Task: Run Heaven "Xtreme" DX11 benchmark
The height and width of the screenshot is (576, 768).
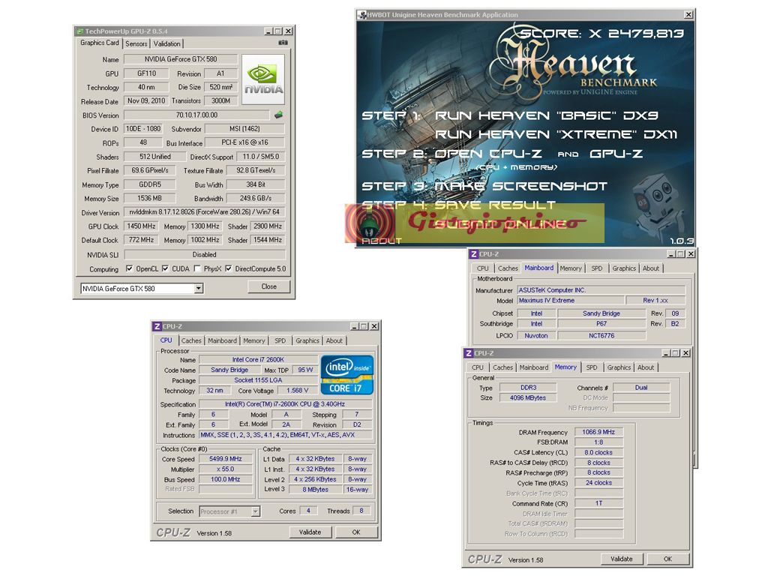Action: pos(556,134)
